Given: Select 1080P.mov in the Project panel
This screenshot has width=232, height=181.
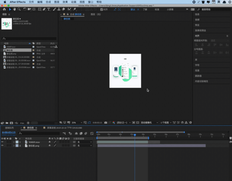Looking at the screenshot, I should click(x=11, y=47).
